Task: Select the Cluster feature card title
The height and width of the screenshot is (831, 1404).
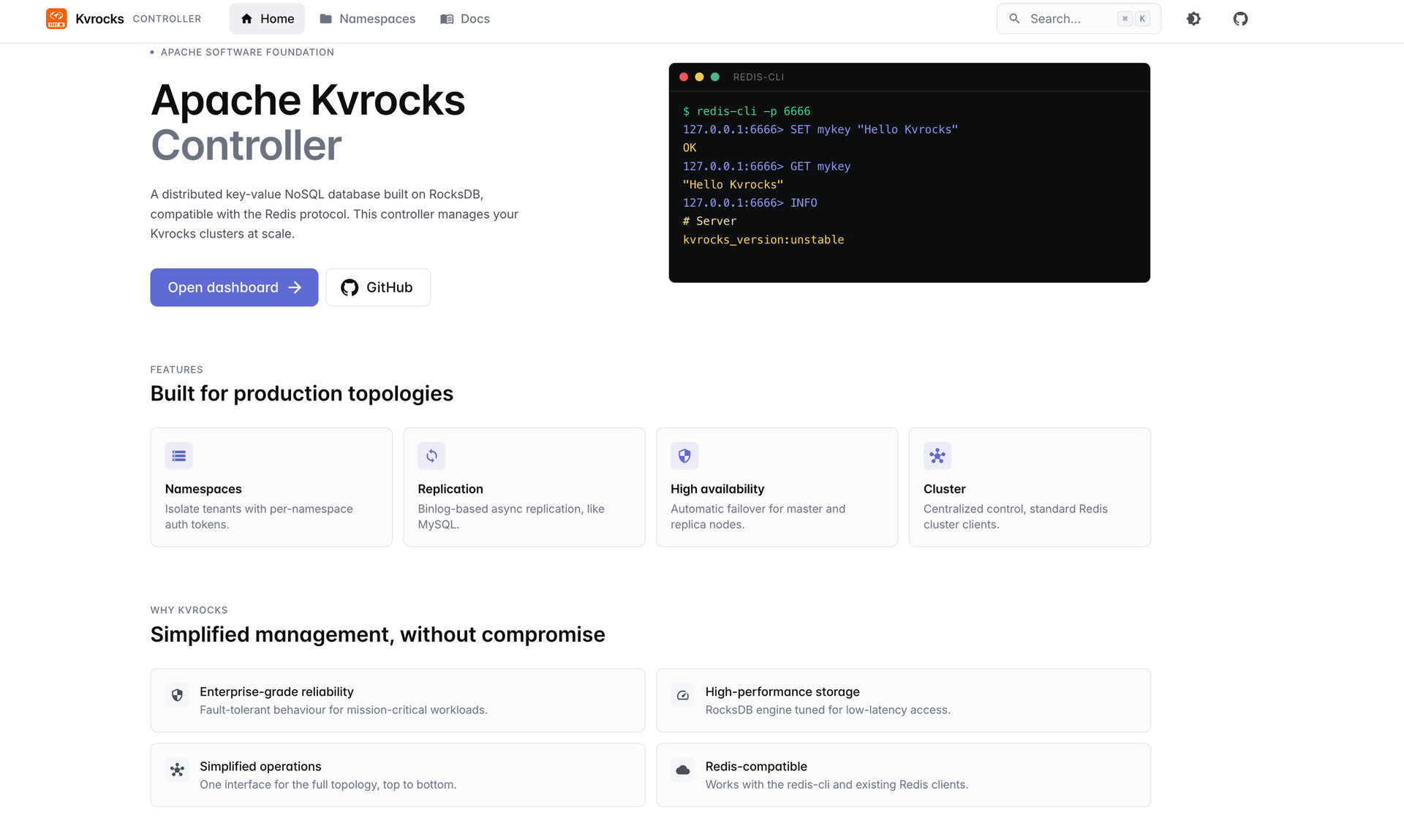Action: pyautogui.click(x=945, y=489)
